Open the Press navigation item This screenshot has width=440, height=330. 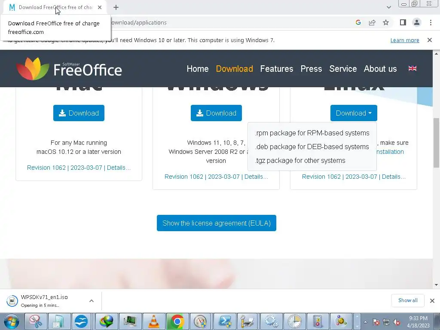(311, 69)
